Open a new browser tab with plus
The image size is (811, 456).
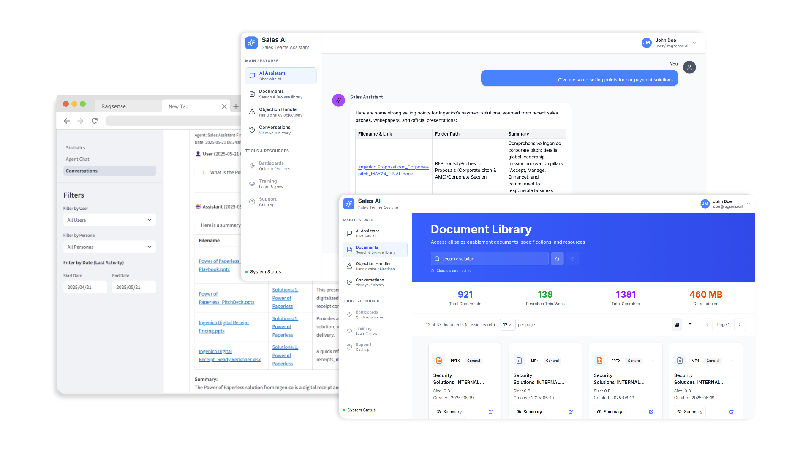[x=236, y=106]
